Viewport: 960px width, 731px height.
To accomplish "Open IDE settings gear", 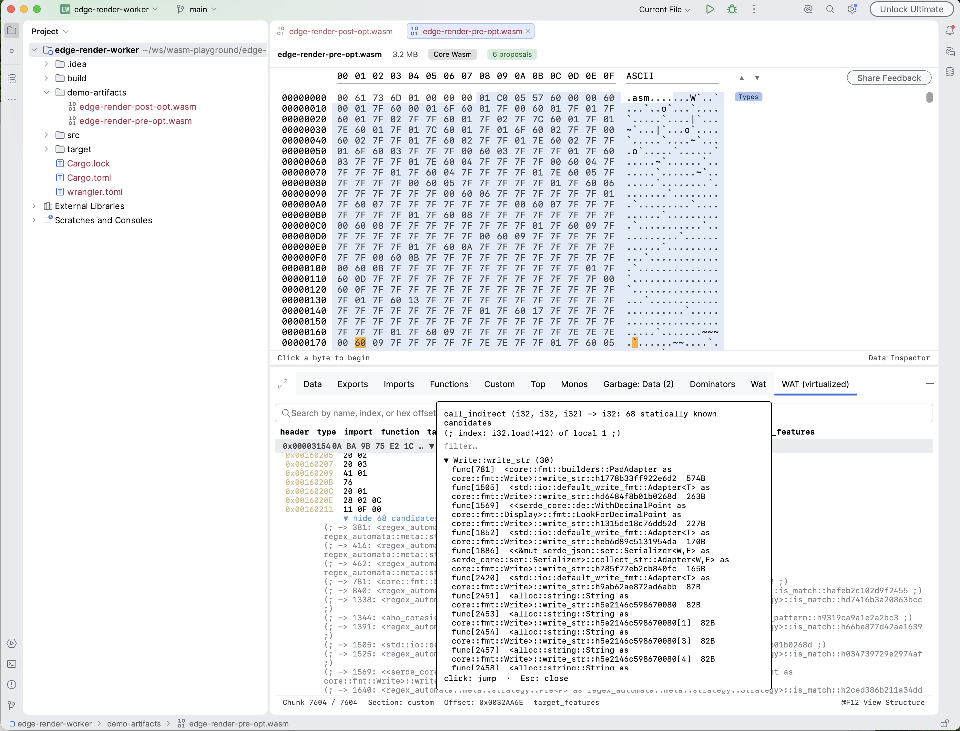I will point(852,9).
